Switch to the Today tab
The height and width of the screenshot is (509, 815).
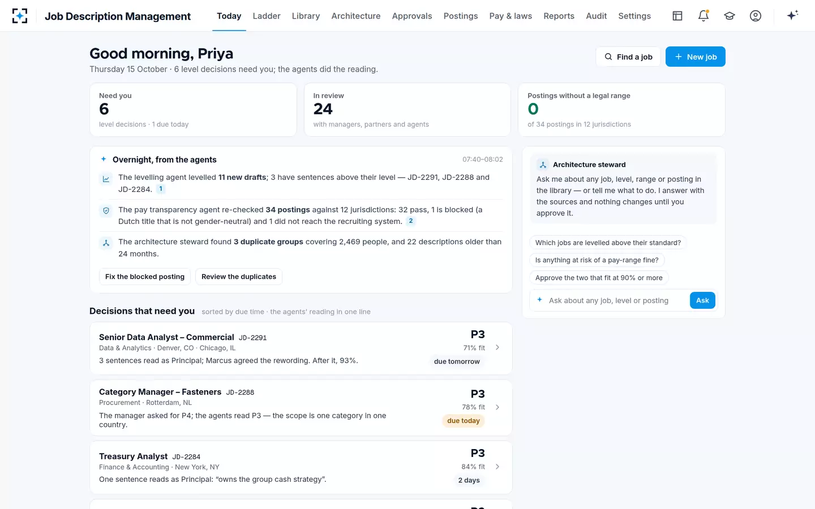[x=229, y=16]
